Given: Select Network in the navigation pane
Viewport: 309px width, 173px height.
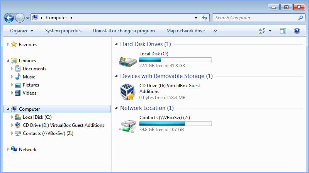Looking at the screenshot, I should pos(27,149).
